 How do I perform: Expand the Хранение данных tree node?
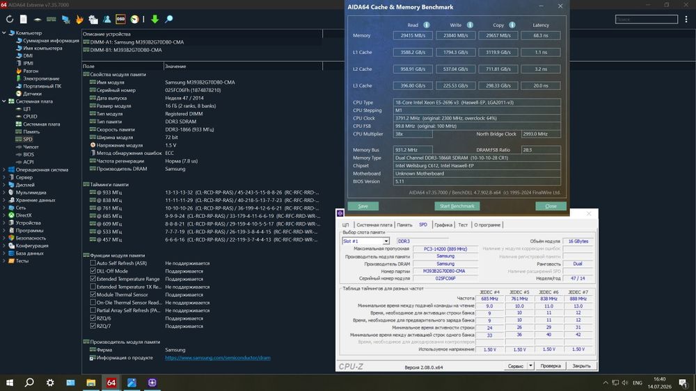click(4, 200)
